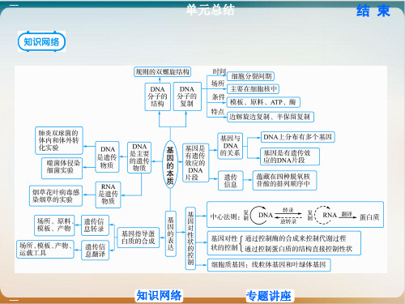405x304 pixels.
Task: Click the 细胞分裂间期 box
Action: 251,76
